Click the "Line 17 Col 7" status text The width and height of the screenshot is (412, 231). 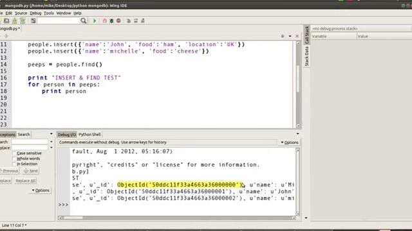click(x=14, y=225)
